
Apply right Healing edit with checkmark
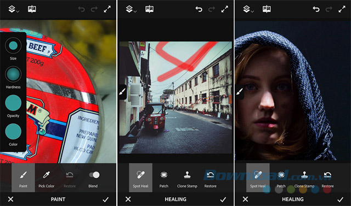(340, 199)
